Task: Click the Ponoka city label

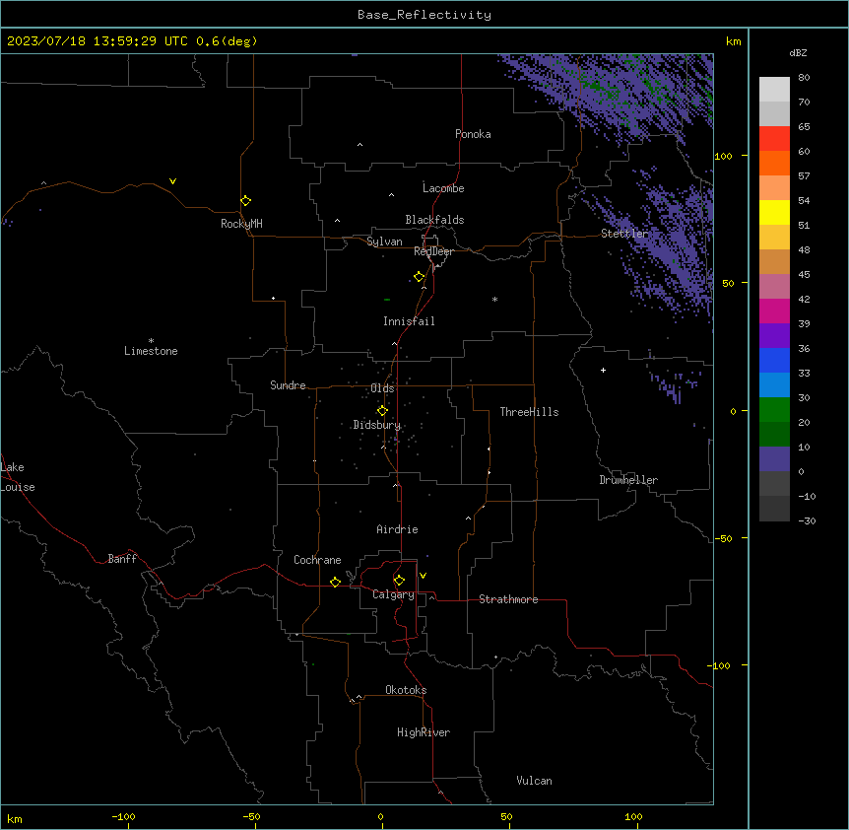Action: (x=473, y=134)
